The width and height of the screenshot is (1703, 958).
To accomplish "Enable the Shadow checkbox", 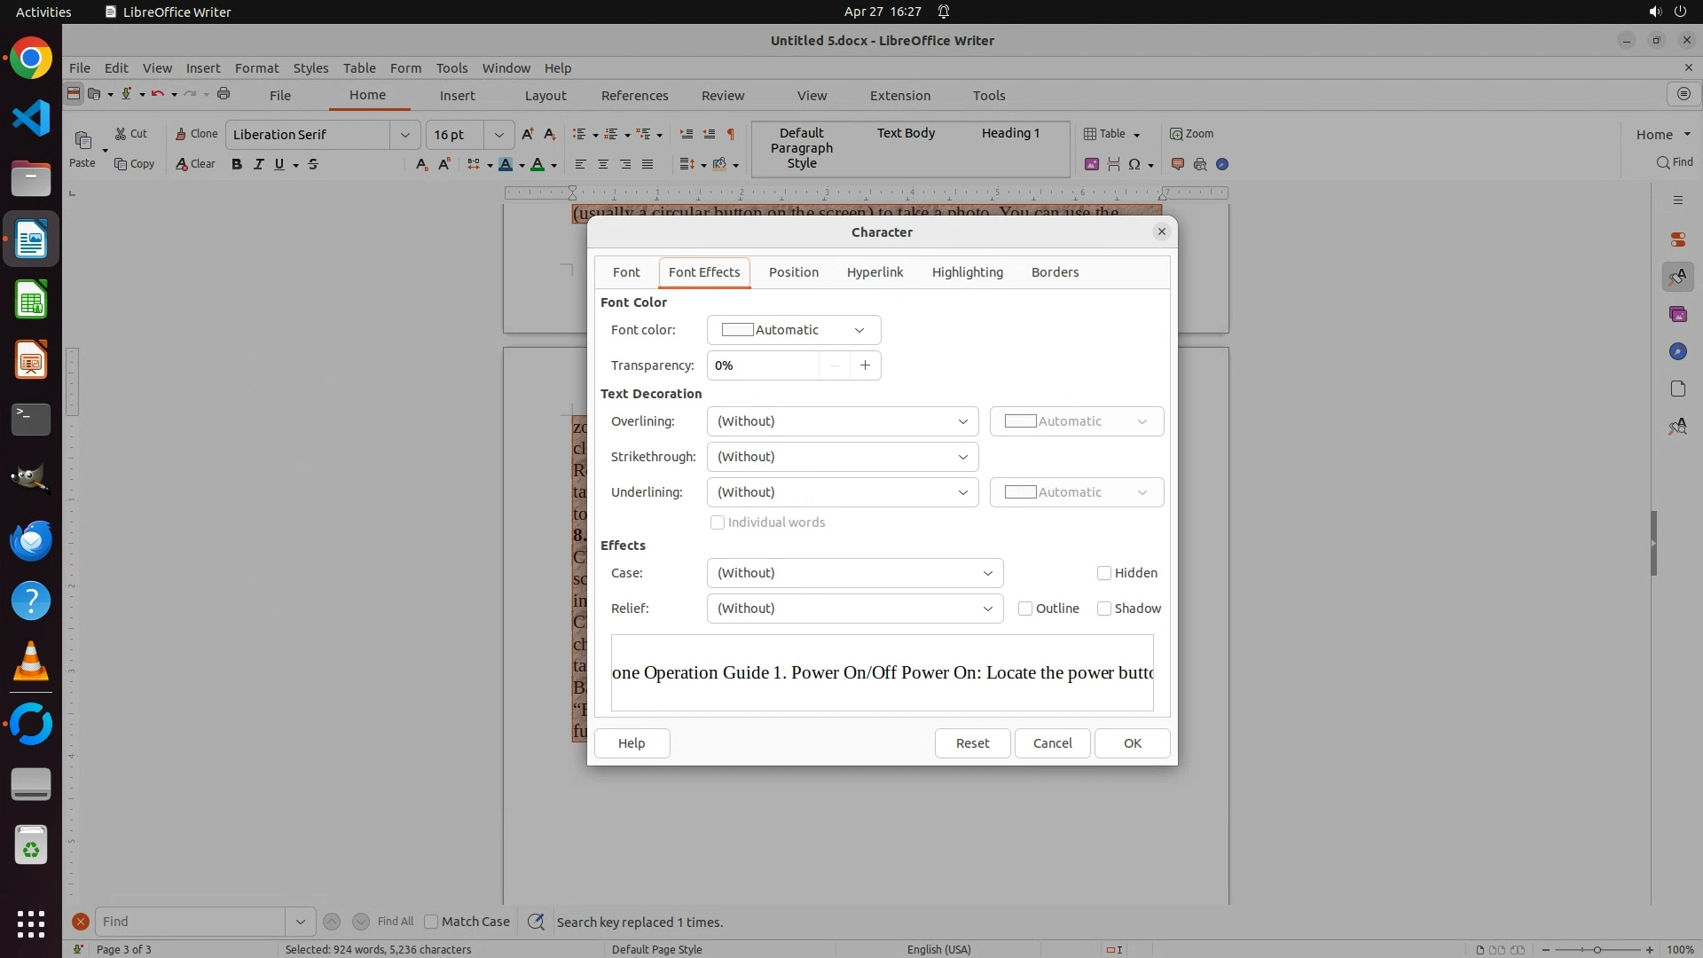I will click(1104, 609).
